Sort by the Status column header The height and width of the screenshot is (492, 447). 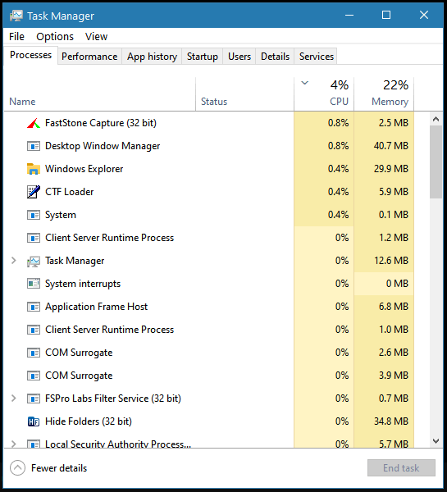point(245,94)
